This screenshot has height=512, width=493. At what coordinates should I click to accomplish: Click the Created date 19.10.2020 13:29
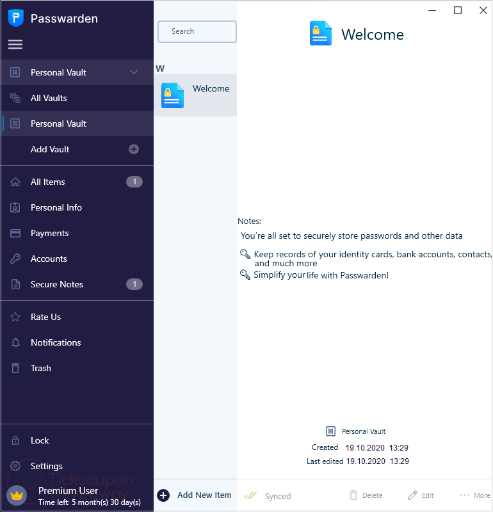376,447
